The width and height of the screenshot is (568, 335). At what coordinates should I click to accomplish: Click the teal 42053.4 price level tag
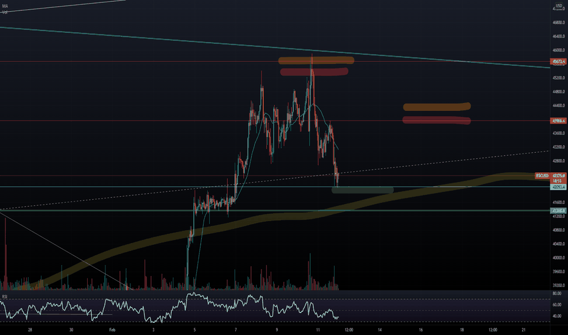tap(558, 187)
